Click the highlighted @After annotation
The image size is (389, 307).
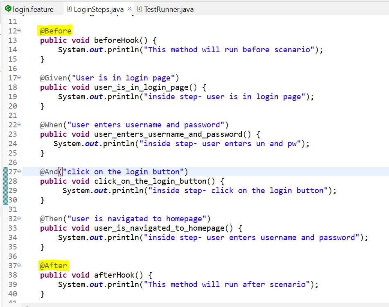[53, 266]
